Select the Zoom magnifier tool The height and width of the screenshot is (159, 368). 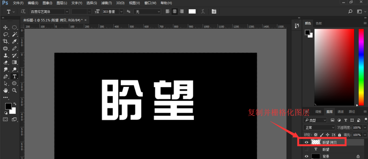click(14, 90)
